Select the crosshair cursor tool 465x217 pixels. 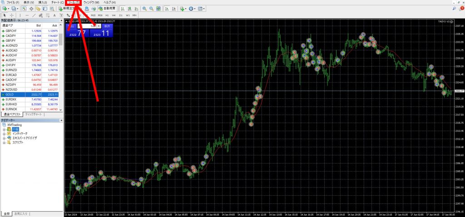point(12,15)
